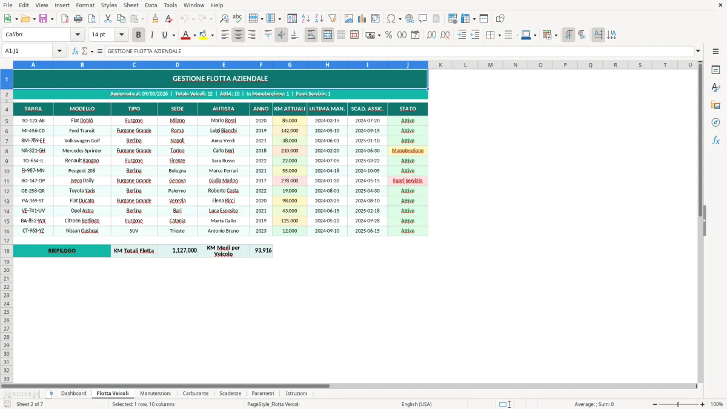Open Print Preview

(x=91, y=19)
